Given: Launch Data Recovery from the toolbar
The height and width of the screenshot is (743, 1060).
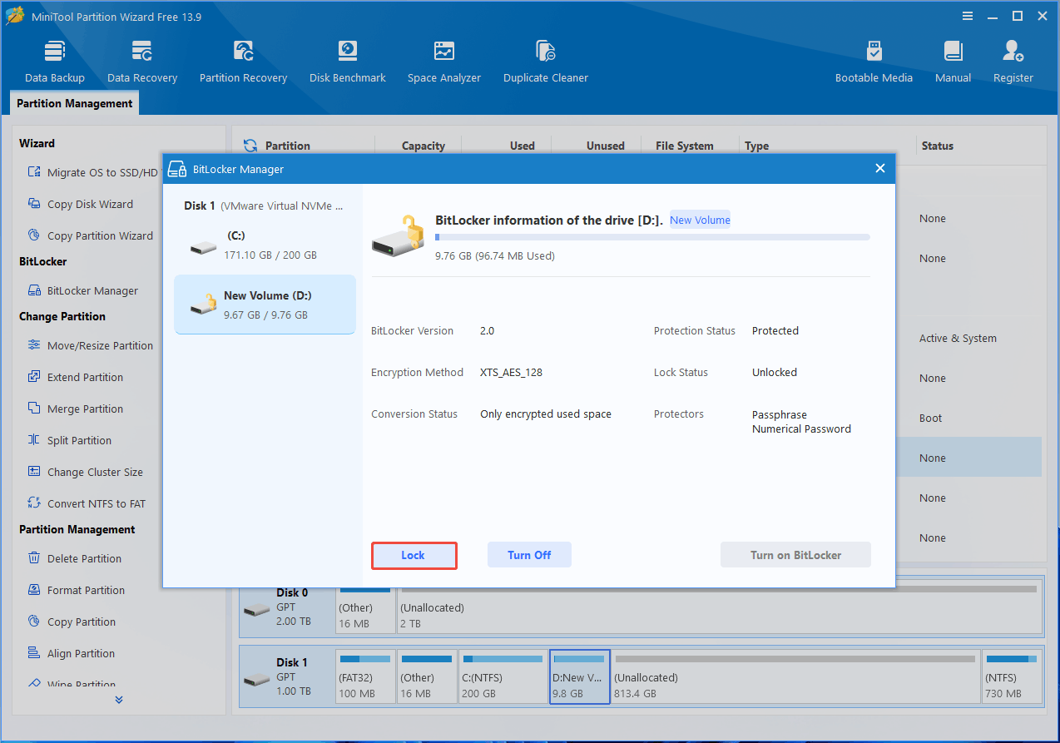Looking at the screenshot, I should [x=142, y=62].
